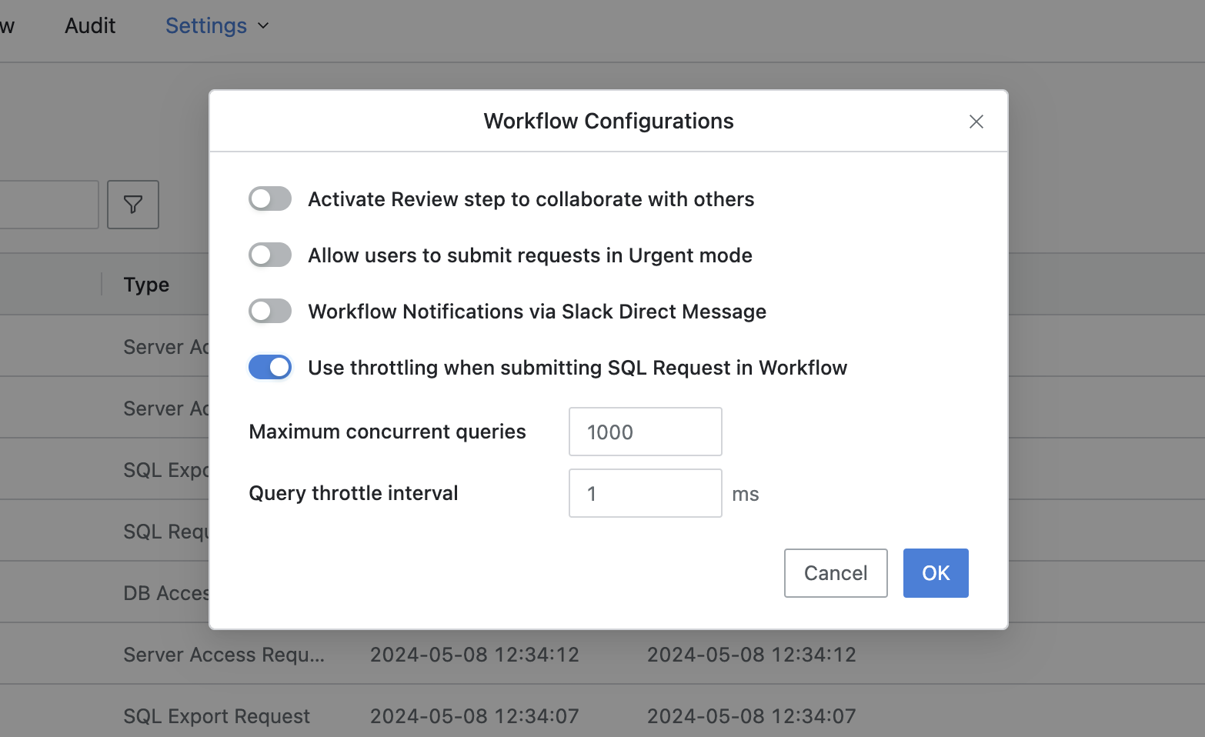The height and width of the screenshot is (737, 1205).
Task: Turn on Urgent mode requests toggle
Action: click(270, 255)
